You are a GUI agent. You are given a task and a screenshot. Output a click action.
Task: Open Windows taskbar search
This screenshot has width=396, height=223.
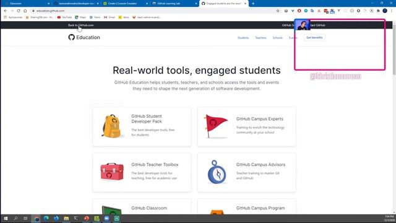coord(15,218)
